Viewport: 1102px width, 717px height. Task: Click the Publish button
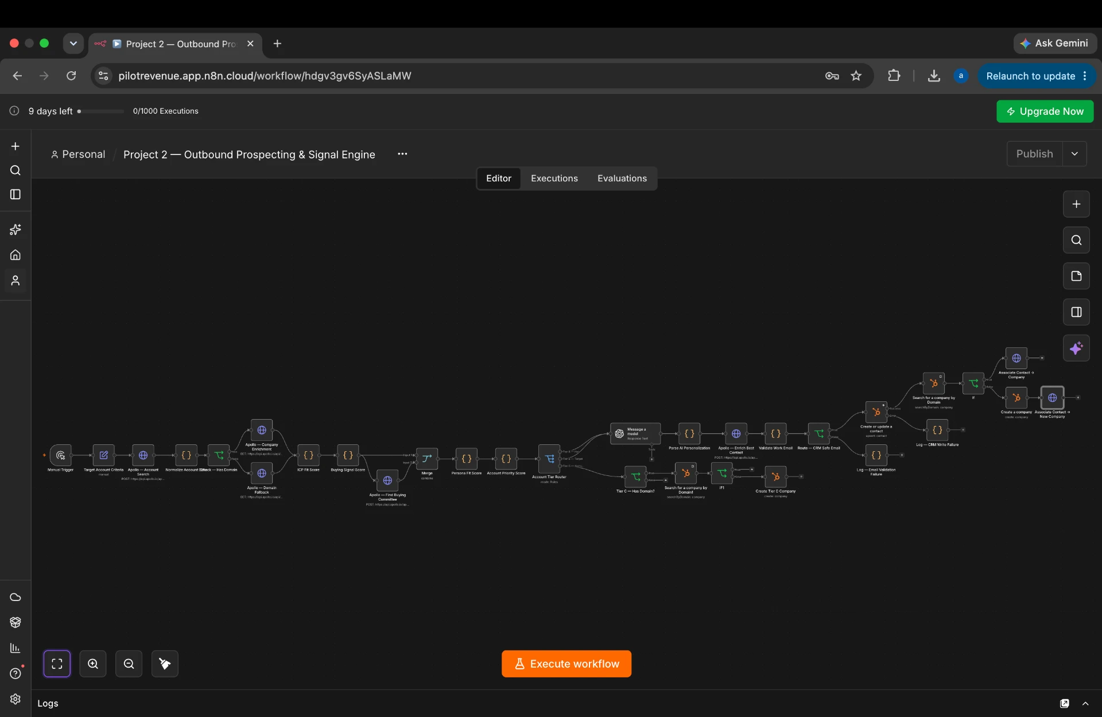tap(1034, 154)
